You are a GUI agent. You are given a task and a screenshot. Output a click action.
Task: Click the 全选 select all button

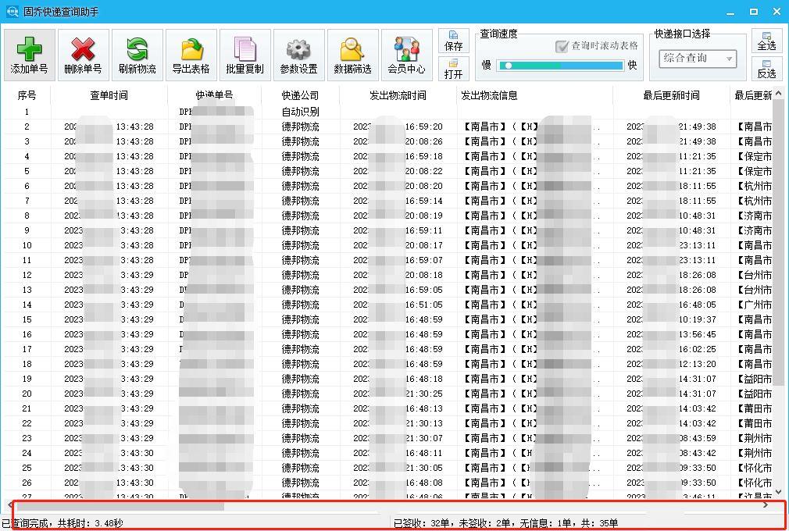[766, 41]
